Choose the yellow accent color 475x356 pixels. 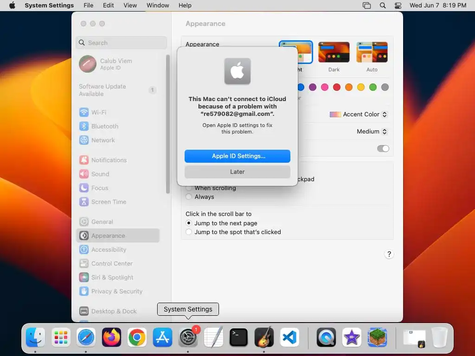[x=361, y=88]
